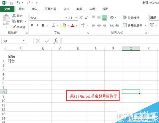This screenshot has height=123, width=159.
Task: Open number format dropdown 常规
Action: pyautogui.click(x=154, y=18)
